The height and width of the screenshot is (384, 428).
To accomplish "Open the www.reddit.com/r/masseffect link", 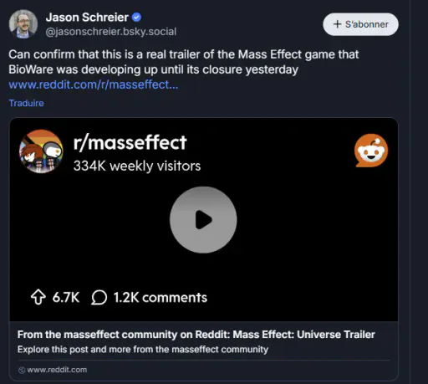I will (x=94, y=84).
